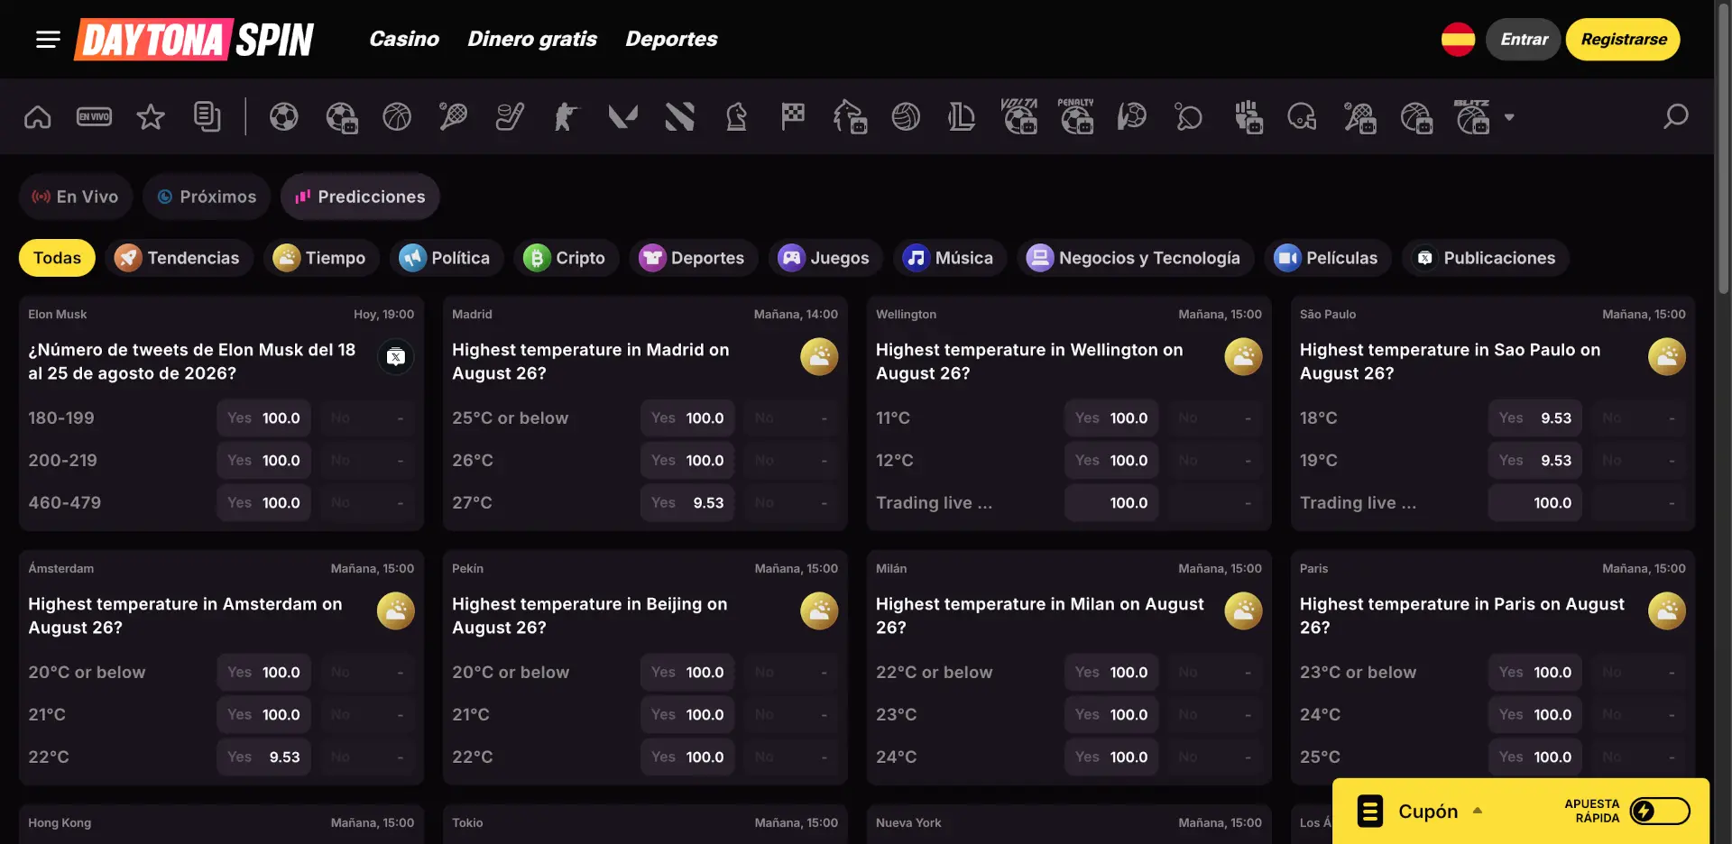This screenshot has height=844, width=1732.
Task: Filter predictions by Música
Action: [x=950, y=258]
